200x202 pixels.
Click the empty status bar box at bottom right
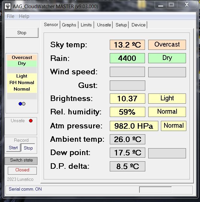(x=155, y=190)
